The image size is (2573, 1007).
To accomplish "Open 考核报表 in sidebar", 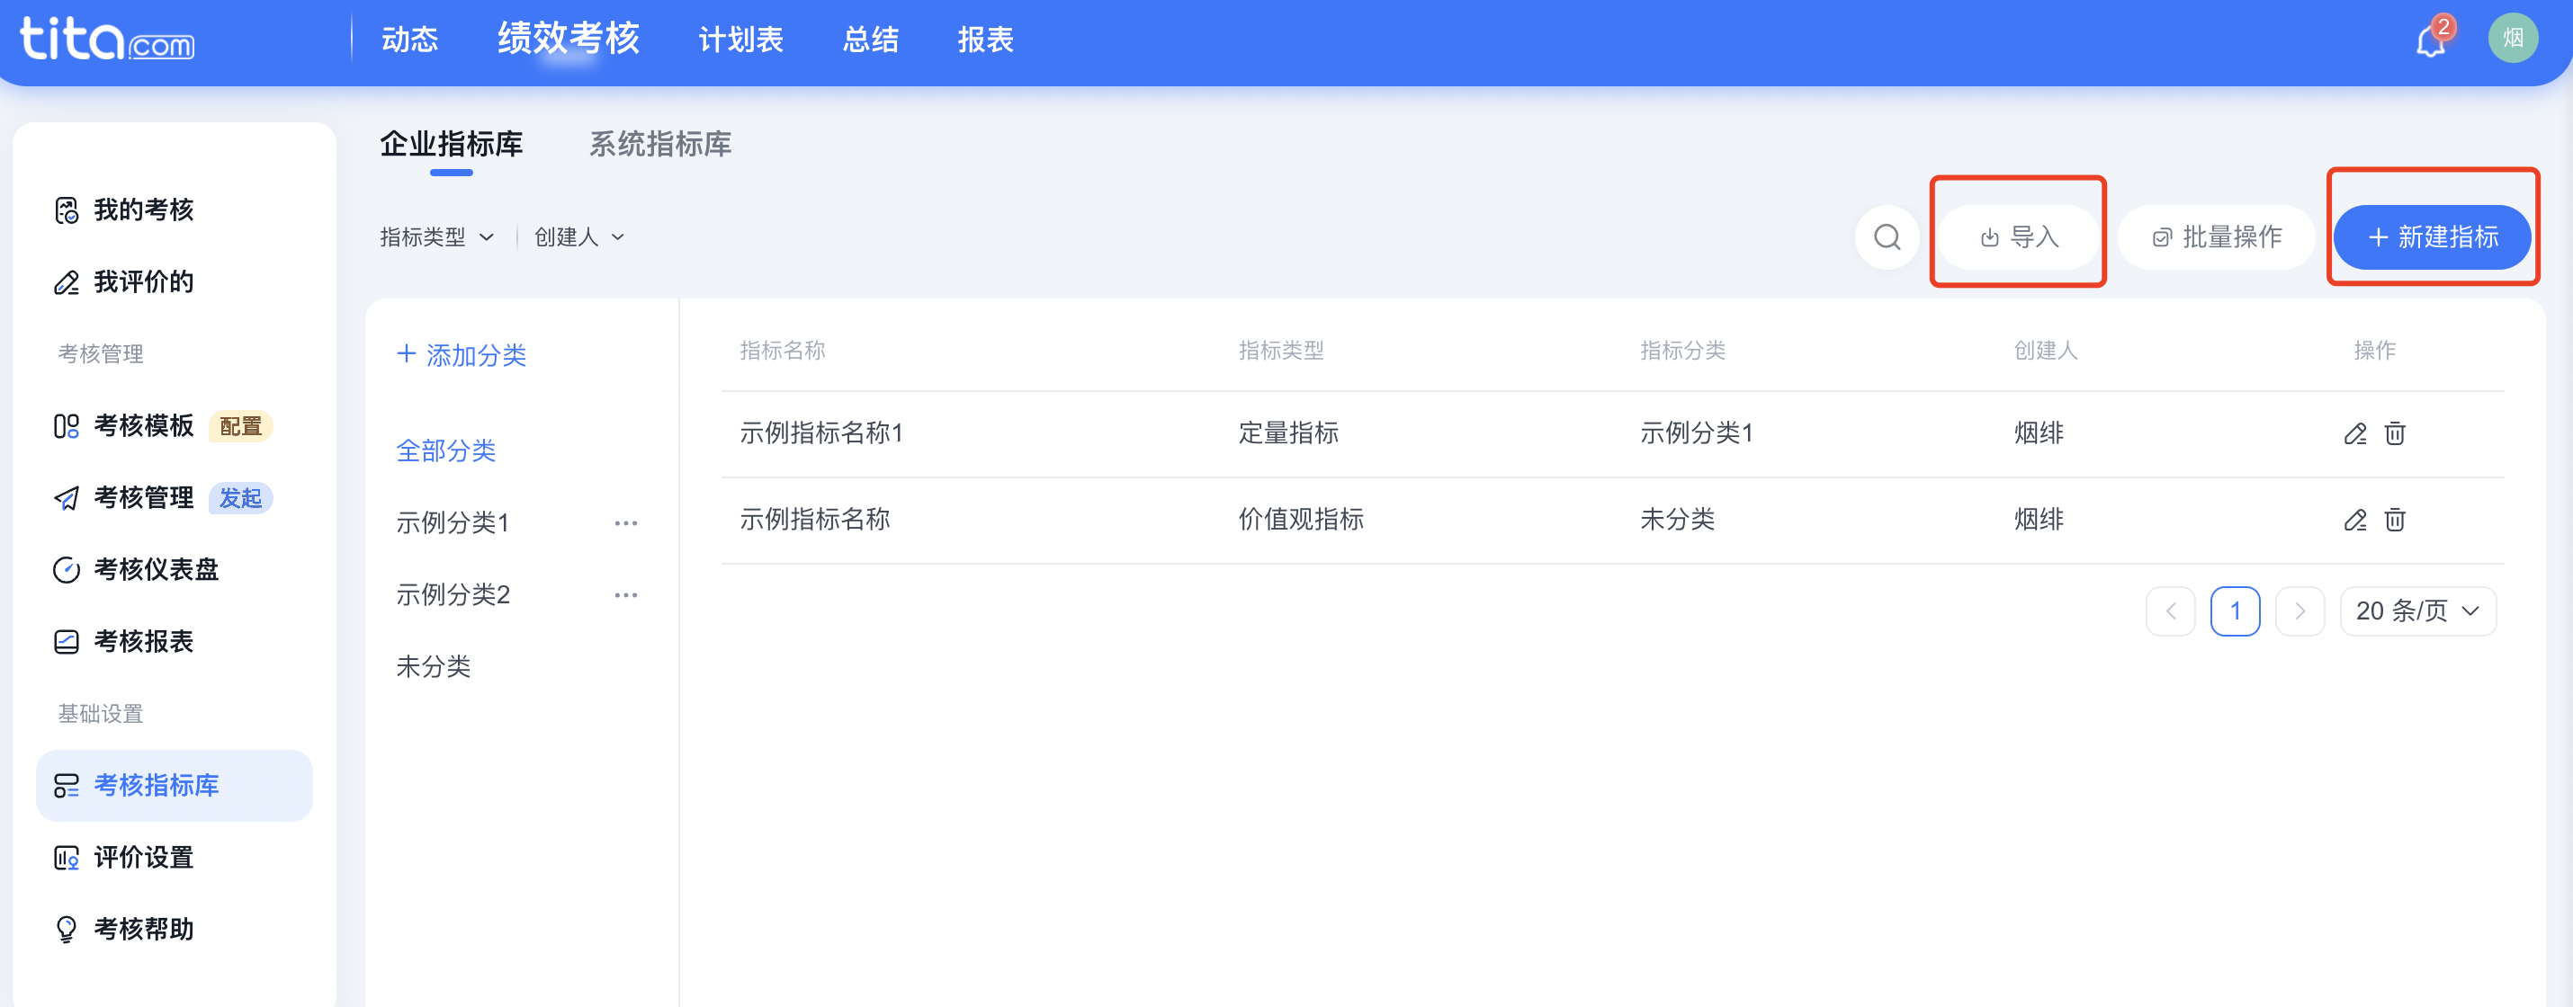I will click(174, 642).
